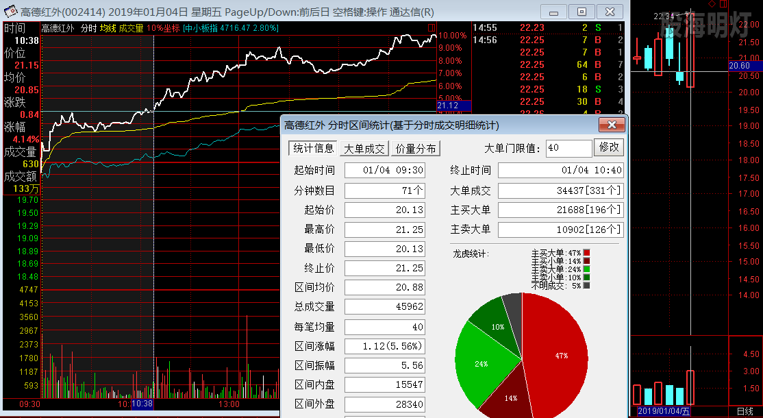Open the 价量分布 tab
Viewport: 763px width, 418px height.
pyautogui.click(x=416, y=149)
